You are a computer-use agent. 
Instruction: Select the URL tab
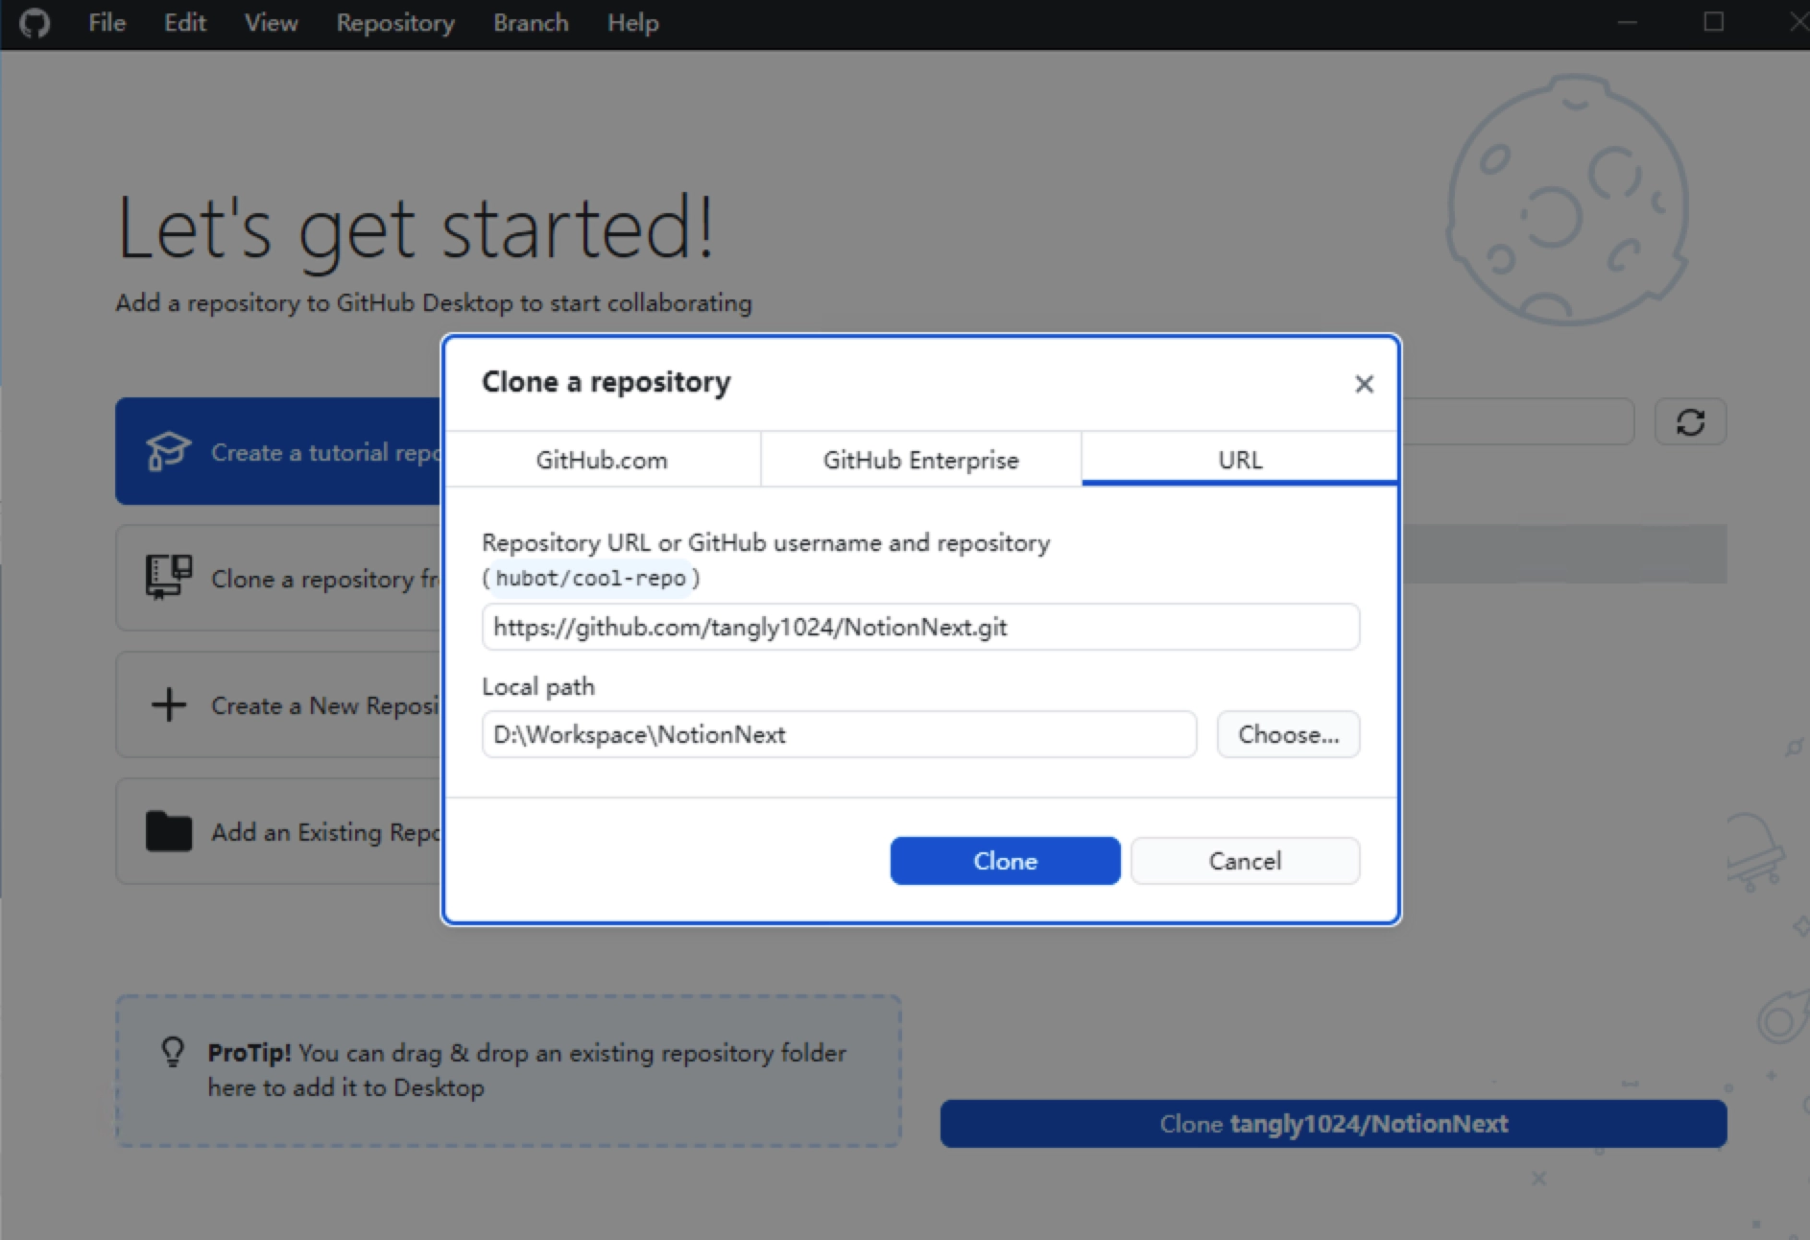click(1240, 460)
